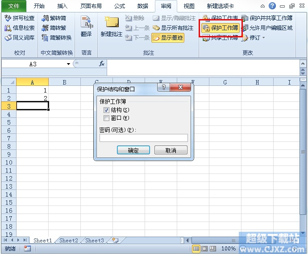Toggle the 窗口(W) checkbox
The height and width of the screenshot is (254, 308).
[x=106, y=118]
